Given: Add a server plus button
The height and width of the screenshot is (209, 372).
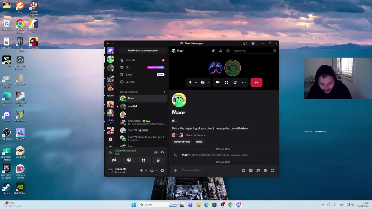Looking at the screenshot, I should (110, 139).
